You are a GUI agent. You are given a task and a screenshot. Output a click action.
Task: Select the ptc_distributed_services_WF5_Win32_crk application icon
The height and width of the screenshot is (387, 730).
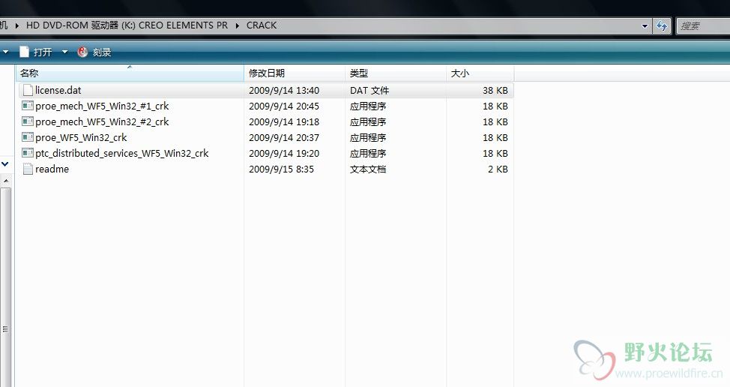(28, 153)
